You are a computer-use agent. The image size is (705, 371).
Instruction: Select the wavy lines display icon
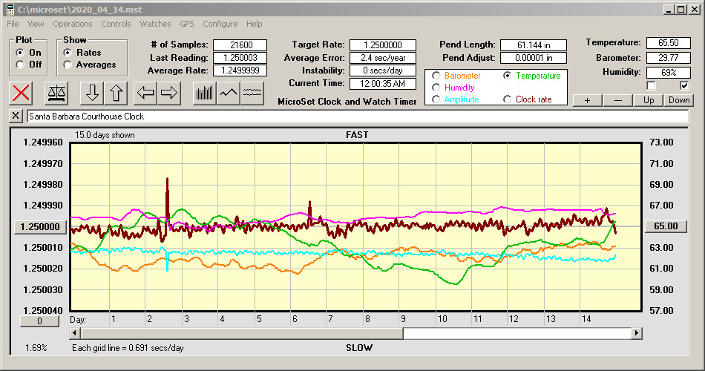(x=252, y=93)
